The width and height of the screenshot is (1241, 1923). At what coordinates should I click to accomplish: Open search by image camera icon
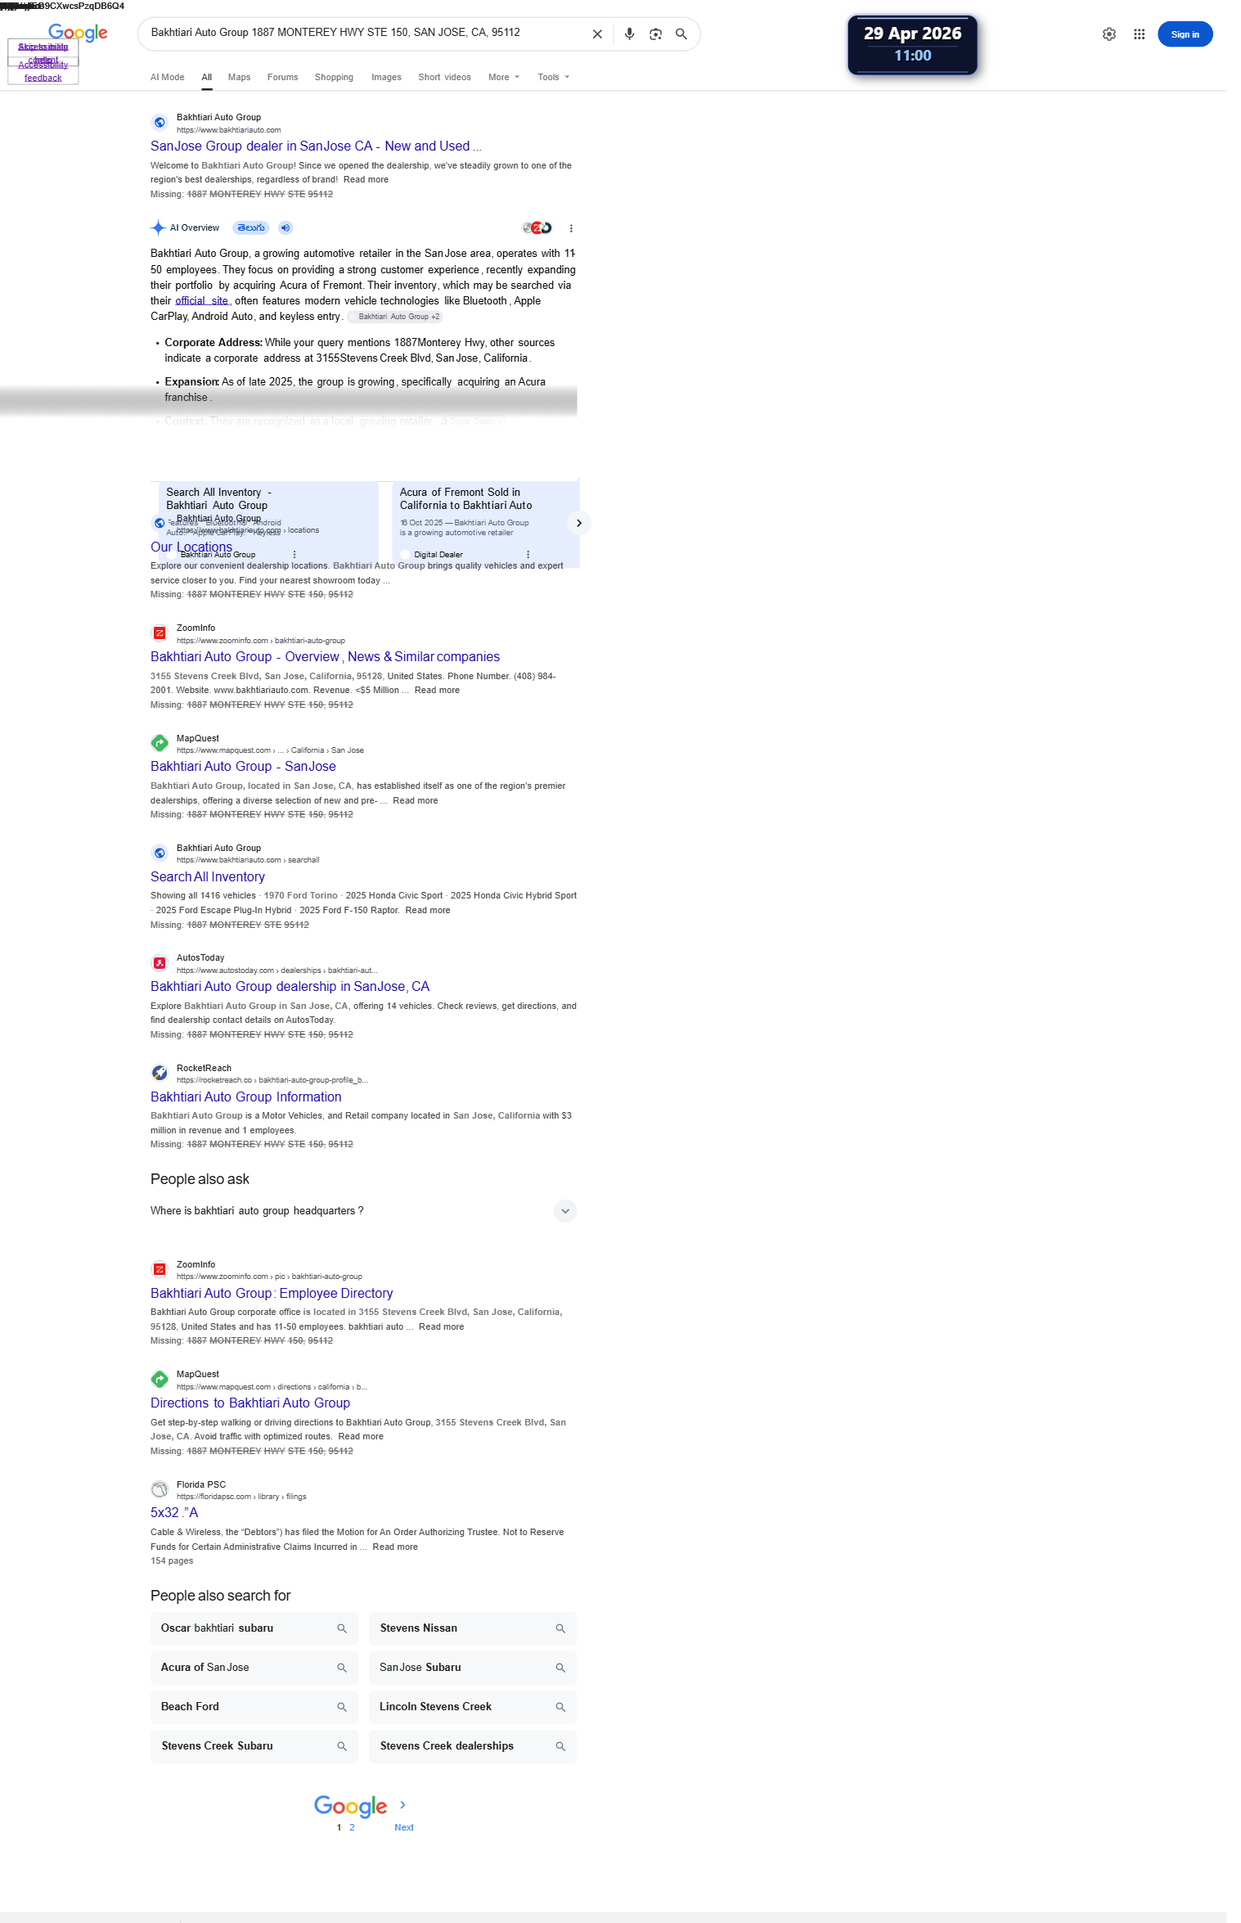[655, 34]
